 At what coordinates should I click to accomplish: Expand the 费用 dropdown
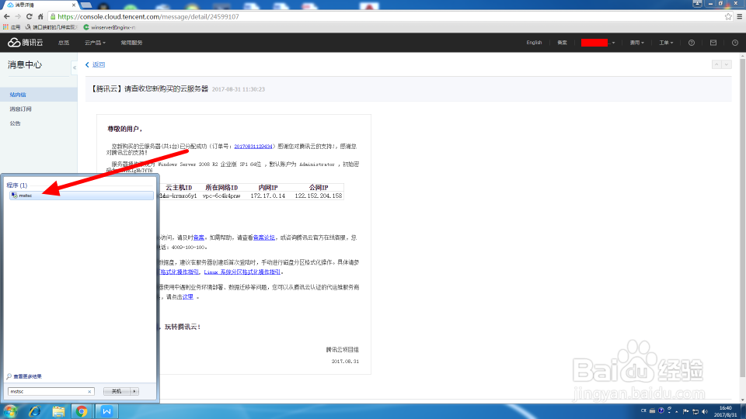[637, 43]
